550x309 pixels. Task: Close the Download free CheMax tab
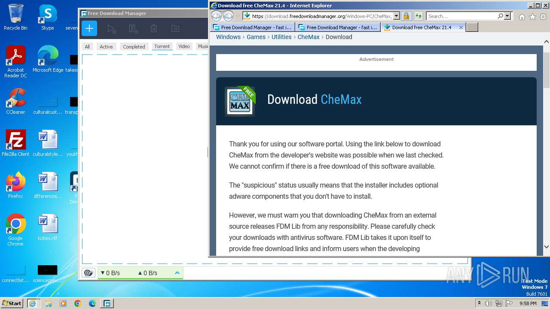[461, 27]
